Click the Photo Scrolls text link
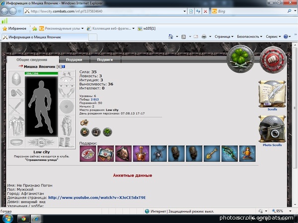The image size is (298, 223). tap(272, 145)
